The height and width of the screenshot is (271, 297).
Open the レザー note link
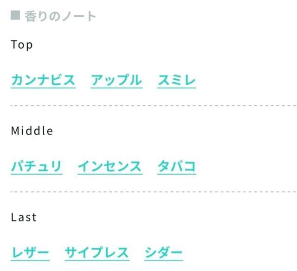[x=30, y=253]
